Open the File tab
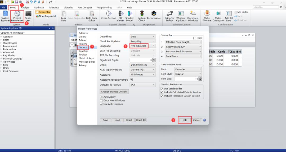This screenshot has height=152, width=286. (3, 7)
